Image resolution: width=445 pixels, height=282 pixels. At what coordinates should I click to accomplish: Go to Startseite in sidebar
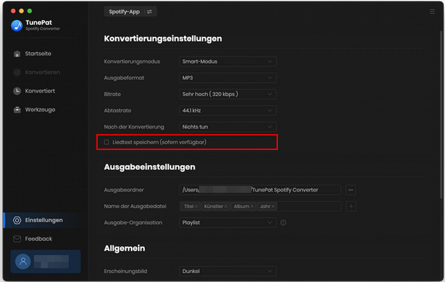click(x=38, y=53)
